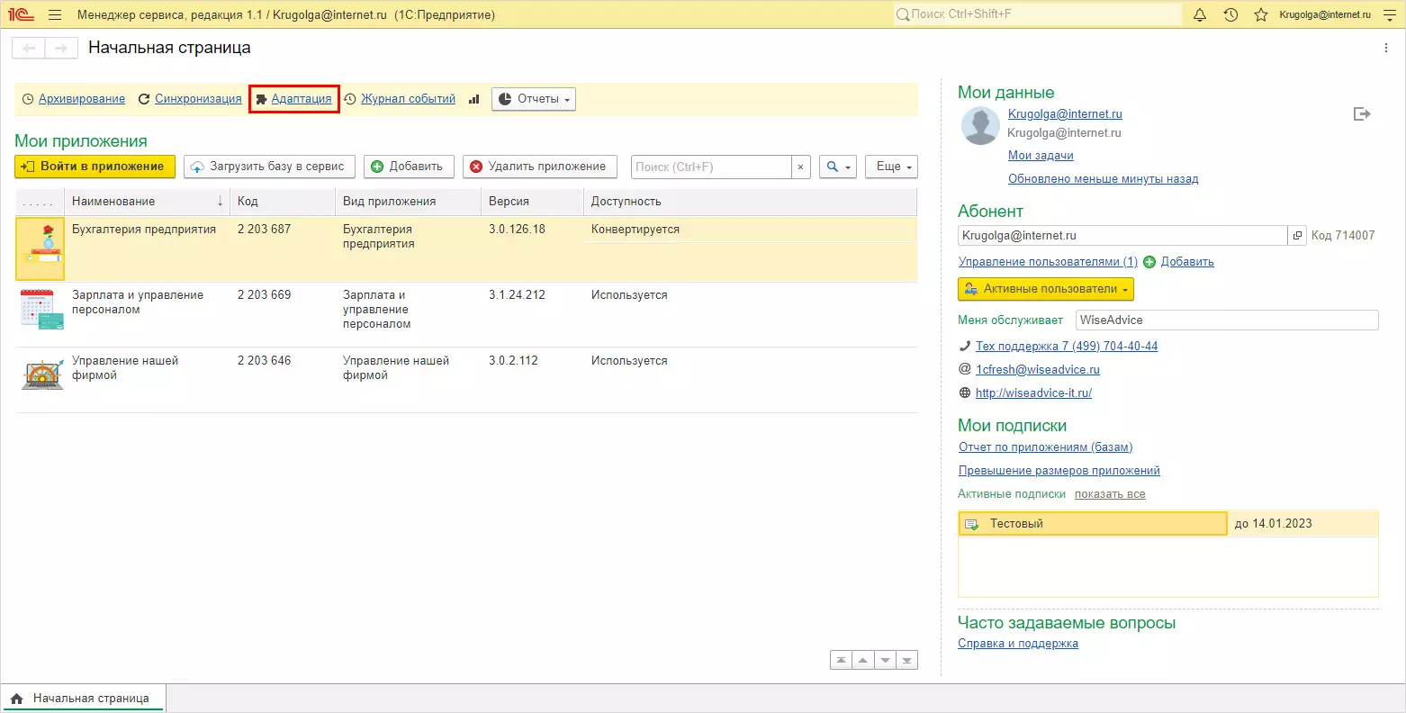Open the Адаптация menu item

click(301, 99)
